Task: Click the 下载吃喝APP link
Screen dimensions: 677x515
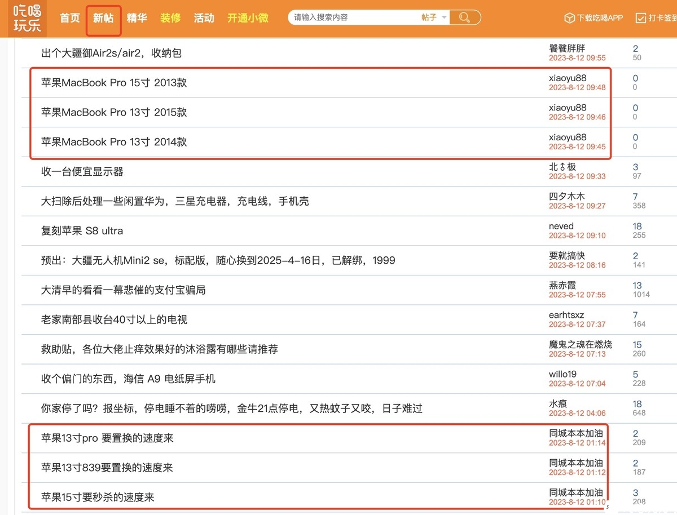Action: coord(600,18)
